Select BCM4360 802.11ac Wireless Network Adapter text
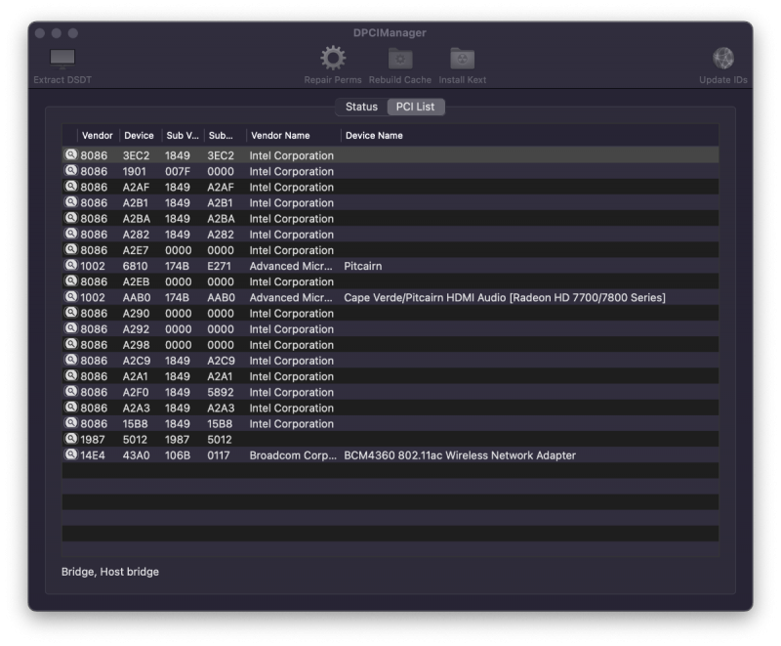 [x=460, y=455]
